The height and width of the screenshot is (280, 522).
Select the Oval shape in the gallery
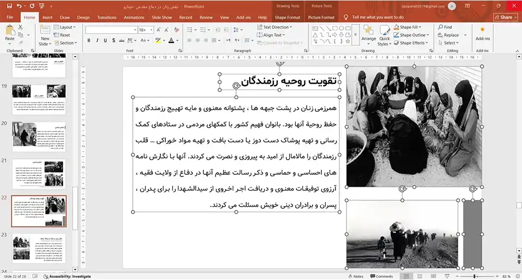[x=341, y=29]
